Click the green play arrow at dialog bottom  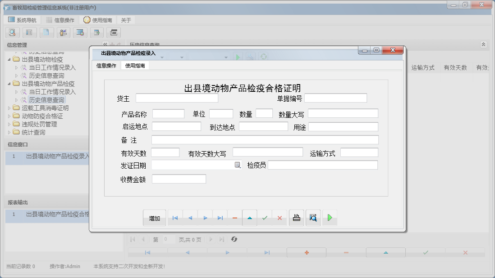pyautogui.click(x=330, y=218)
